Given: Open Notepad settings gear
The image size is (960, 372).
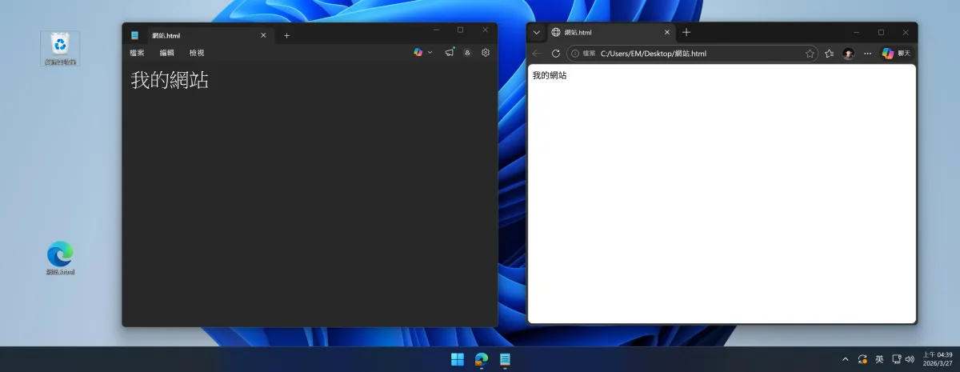Looking at the screenshot, I should (x=485, y=53).
